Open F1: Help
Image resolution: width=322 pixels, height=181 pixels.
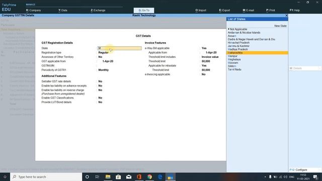pos(295,10)
